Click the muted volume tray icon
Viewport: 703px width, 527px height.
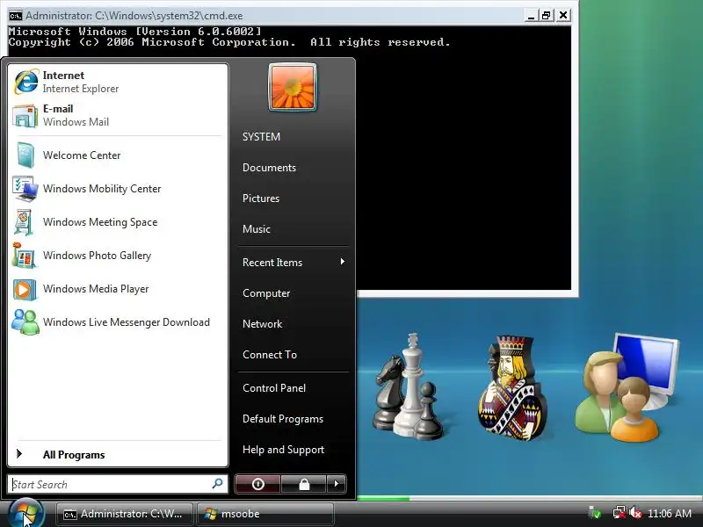[634, 512]
